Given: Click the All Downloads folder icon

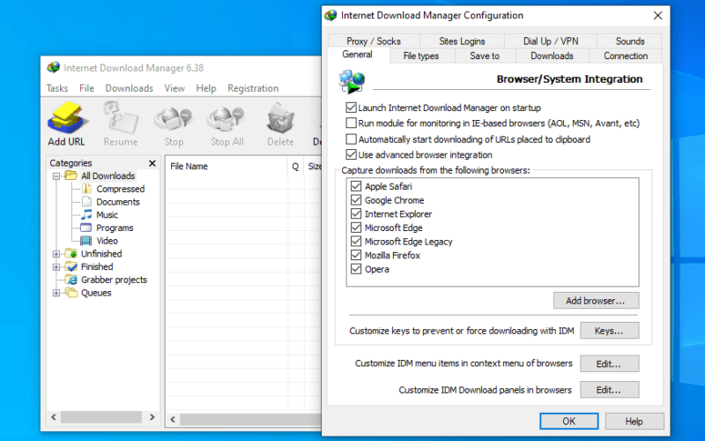Looking at the screenshot, I should [71, 176].
